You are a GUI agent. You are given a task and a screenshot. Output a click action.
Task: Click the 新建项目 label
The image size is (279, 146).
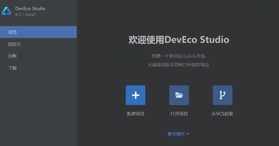[x=135, y=114]
